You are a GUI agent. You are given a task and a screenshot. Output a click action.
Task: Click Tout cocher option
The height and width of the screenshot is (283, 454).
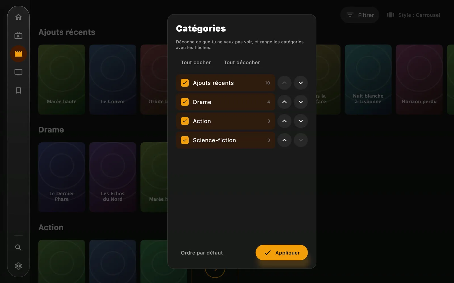196,63
